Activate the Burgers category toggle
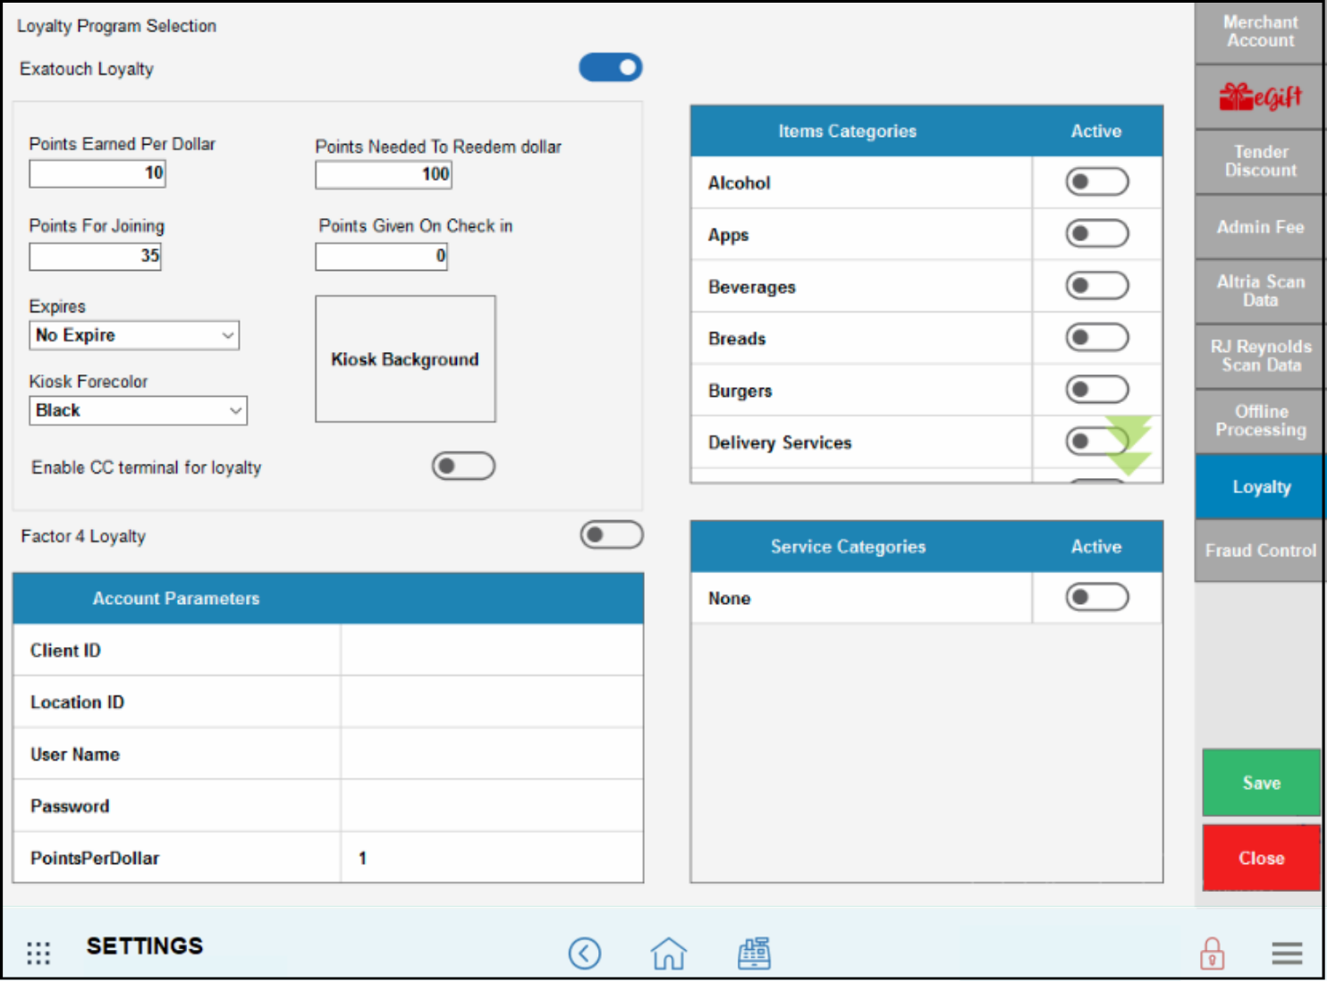This screenshot has height=983, width=1327. tap(1097, 390)
